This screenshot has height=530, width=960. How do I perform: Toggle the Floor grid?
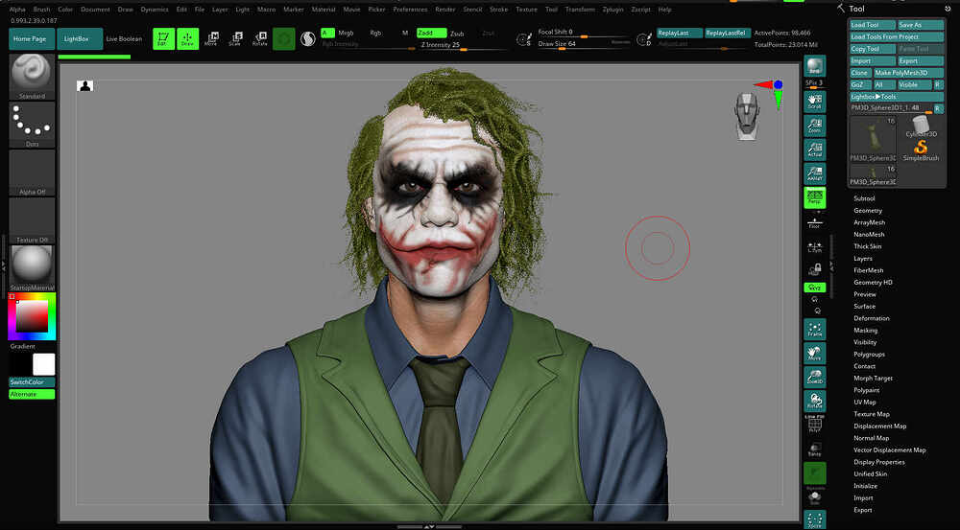[x=814, y=222]
